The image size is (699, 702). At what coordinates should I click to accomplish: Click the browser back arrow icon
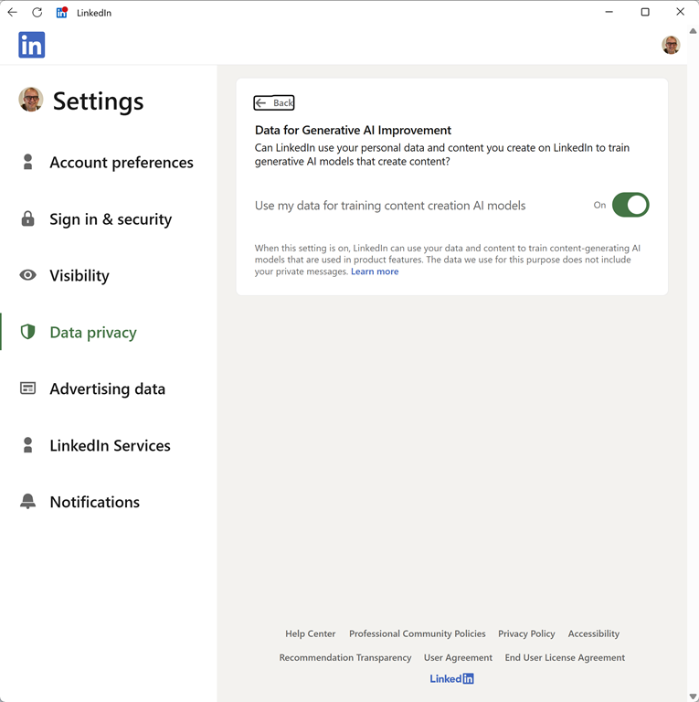coord(12,13)
